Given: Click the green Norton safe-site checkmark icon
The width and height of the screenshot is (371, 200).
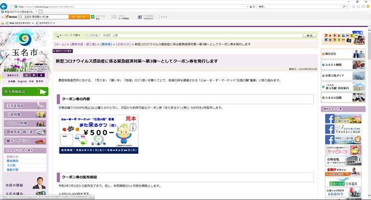Looking at the screenshot, I should click(x=93, y=17).
